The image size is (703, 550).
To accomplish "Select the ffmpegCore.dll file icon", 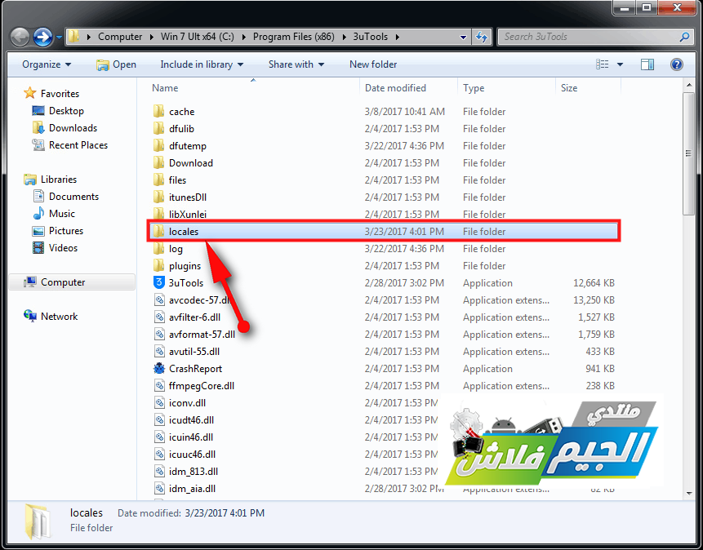I will [159, 385].
